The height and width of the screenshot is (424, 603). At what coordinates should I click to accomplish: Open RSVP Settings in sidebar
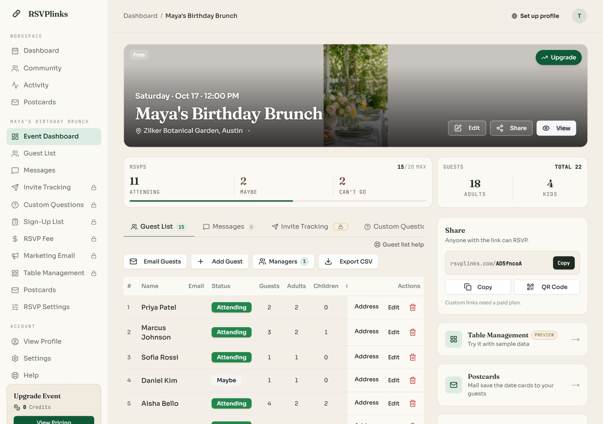pyautogui.click(x=54, y=307)
